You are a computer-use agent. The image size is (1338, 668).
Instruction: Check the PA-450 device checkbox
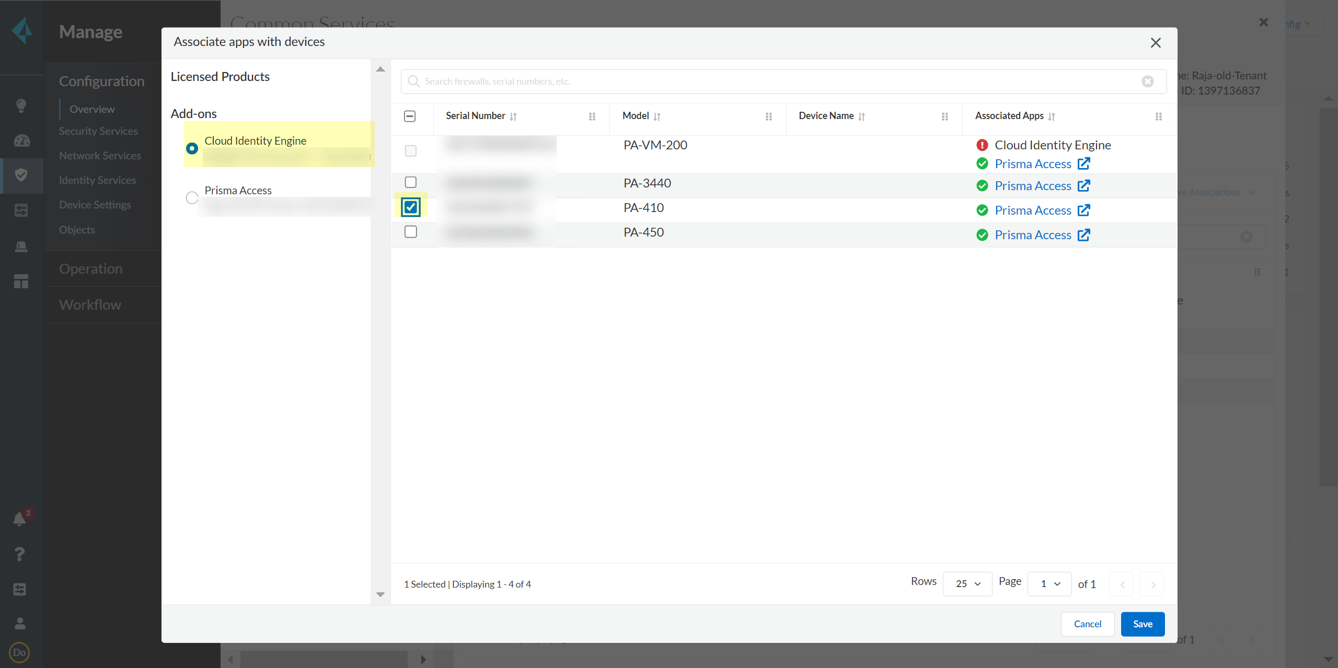(x=410, y=232)
